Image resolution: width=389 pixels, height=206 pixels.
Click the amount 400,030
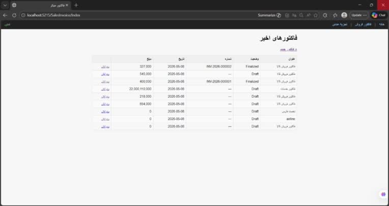[x=146, y=81]
